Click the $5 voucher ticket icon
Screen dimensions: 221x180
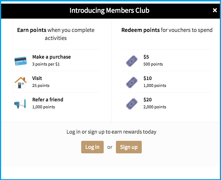[132, 61]
